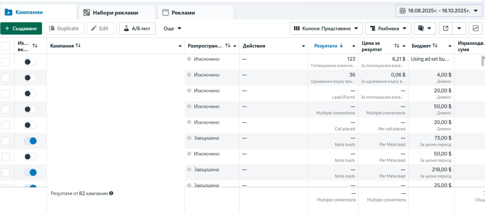485x212 pixels.
Task: Click the Edit button
Action: 100,28
